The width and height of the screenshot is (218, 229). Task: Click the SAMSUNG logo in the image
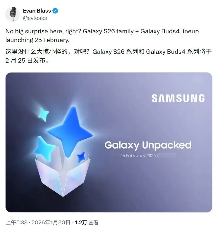(x=178, y=98)
